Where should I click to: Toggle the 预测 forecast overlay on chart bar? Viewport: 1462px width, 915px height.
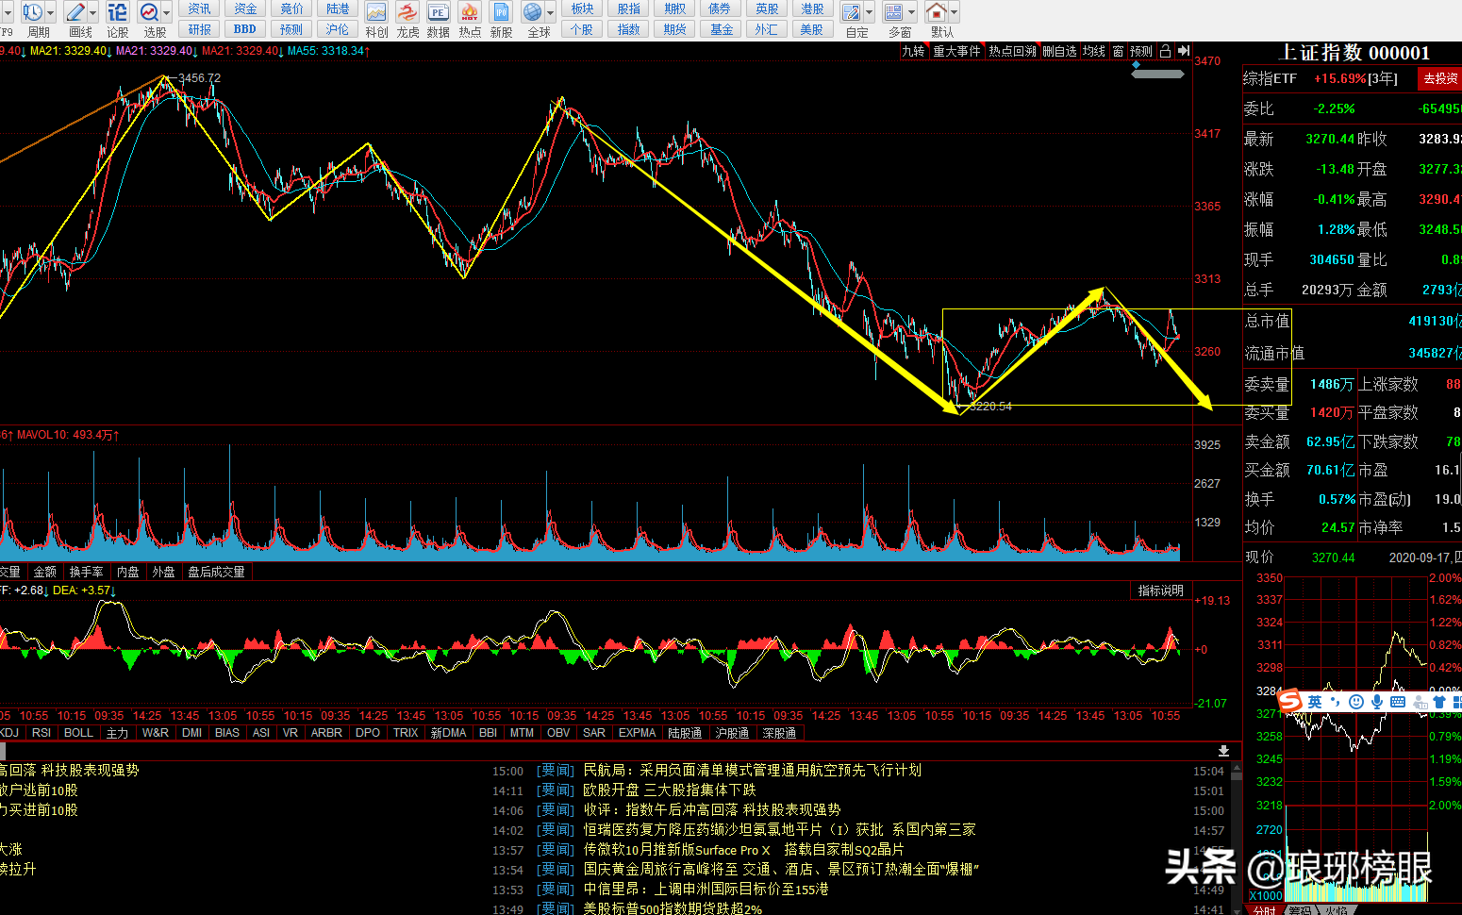click(1141, 51)
